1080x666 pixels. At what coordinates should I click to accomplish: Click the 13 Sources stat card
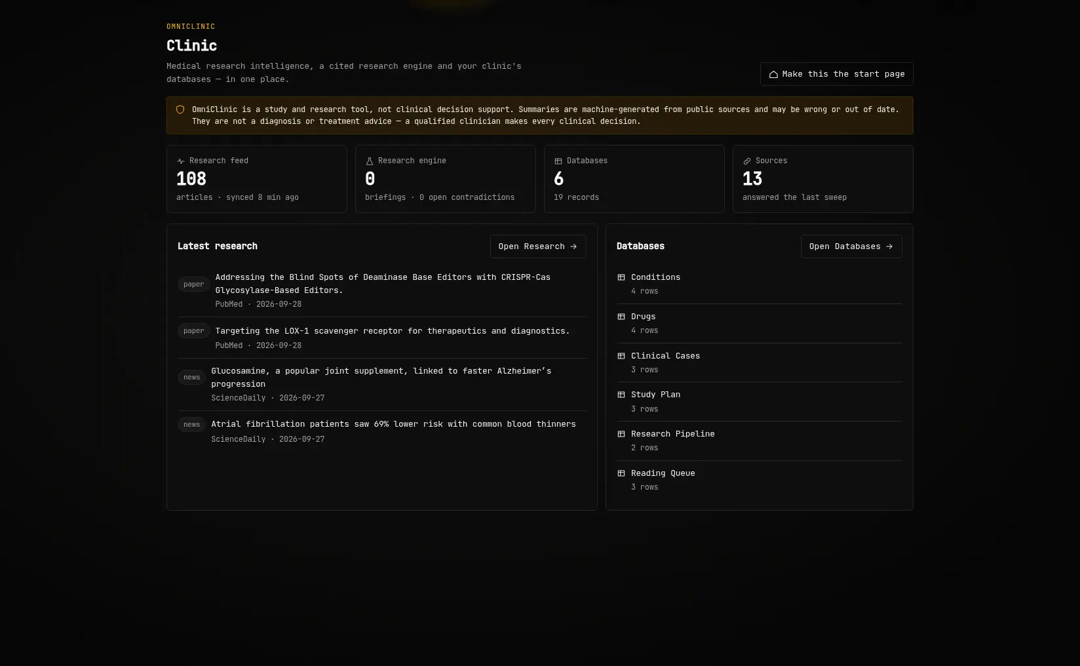pos(823,179)
